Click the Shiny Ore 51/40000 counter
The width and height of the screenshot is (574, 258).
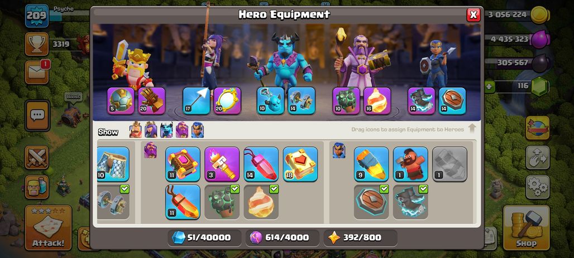point(204,237)
